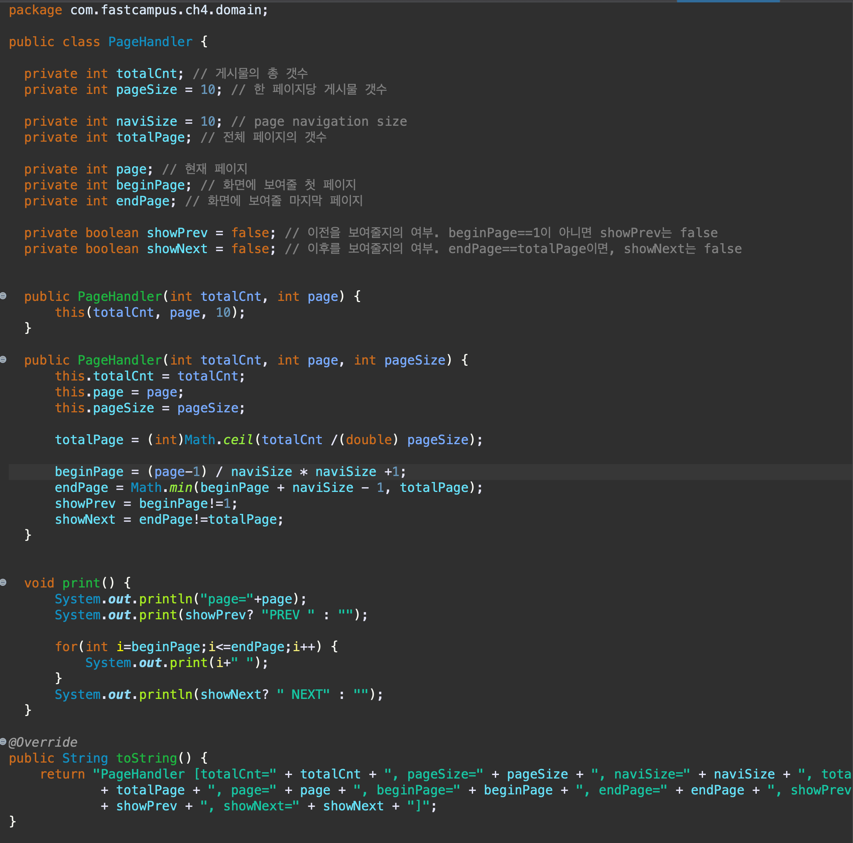Collapse the two-argument PageHandler constructor fold
This screenshot has width=853, height=843.
[3, 296]
